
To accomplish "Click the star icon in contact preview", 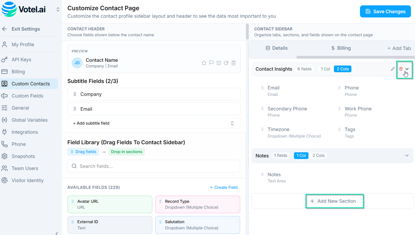I will tap(204, 63).
